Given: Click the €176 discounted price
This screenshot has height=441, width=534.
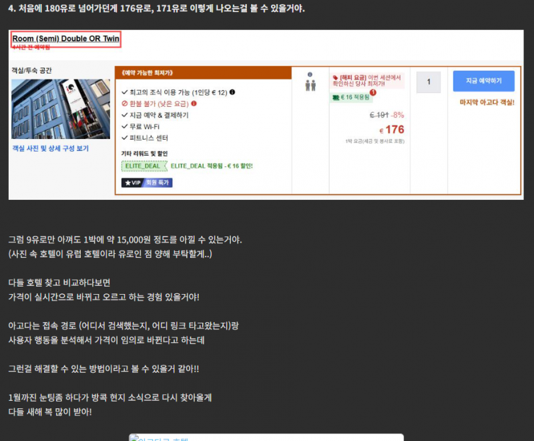Looking at the screenshot, I should (392, 129).
